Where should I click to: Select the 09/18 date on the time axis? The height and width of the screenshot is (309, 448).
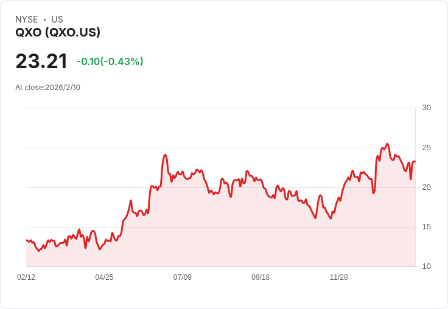click(x=261, y=277)
